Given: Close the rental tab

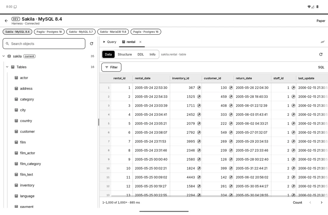Looking at the screenshot, I should (140, 42).
